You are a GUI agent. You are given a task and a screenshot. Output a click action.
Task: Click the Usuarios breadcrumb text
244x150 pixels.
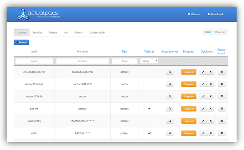tap(220, 32)
